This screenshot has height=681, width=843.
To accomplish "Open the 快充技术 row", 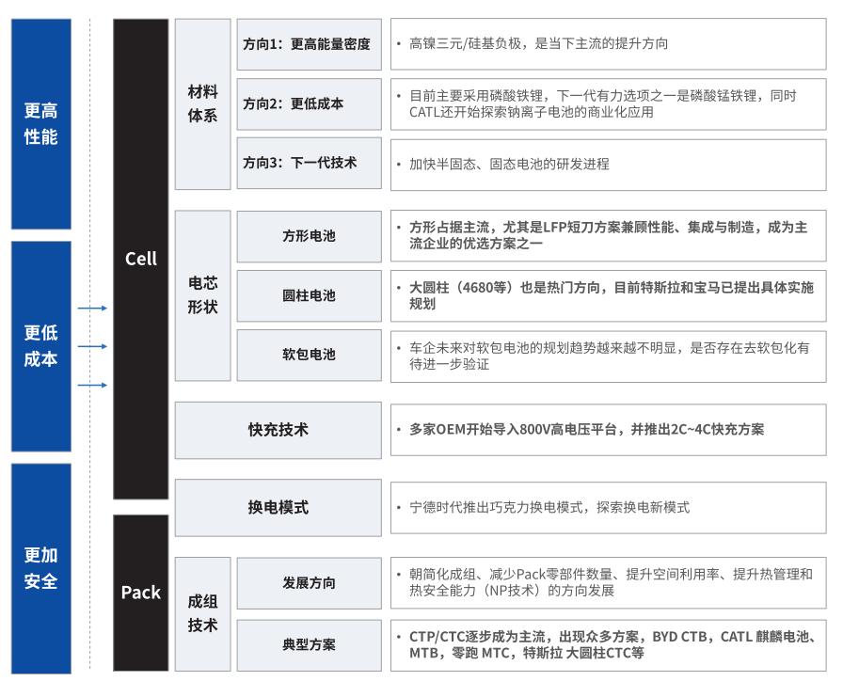I will pyautogui.click(x=276, y=428).
